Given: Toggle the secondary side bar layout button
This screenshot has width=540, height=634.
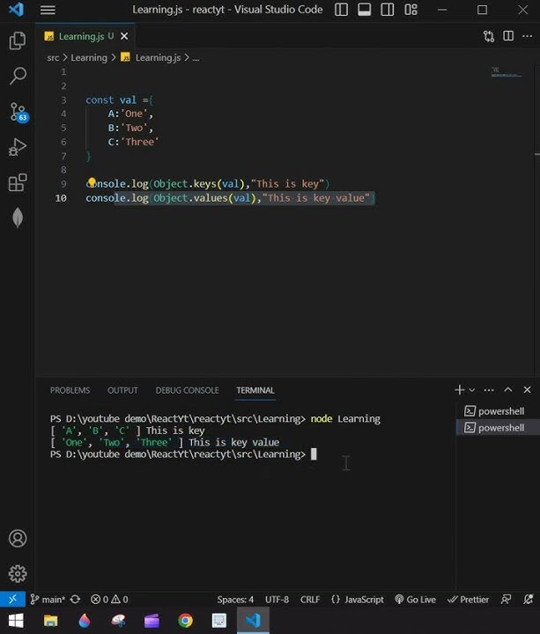Looking at the screenshot, I should coord(388,10).
